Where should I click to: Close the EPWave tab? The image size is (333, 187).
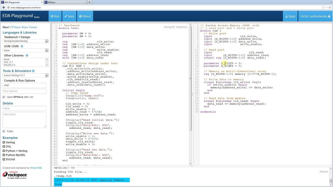[85, 2]
